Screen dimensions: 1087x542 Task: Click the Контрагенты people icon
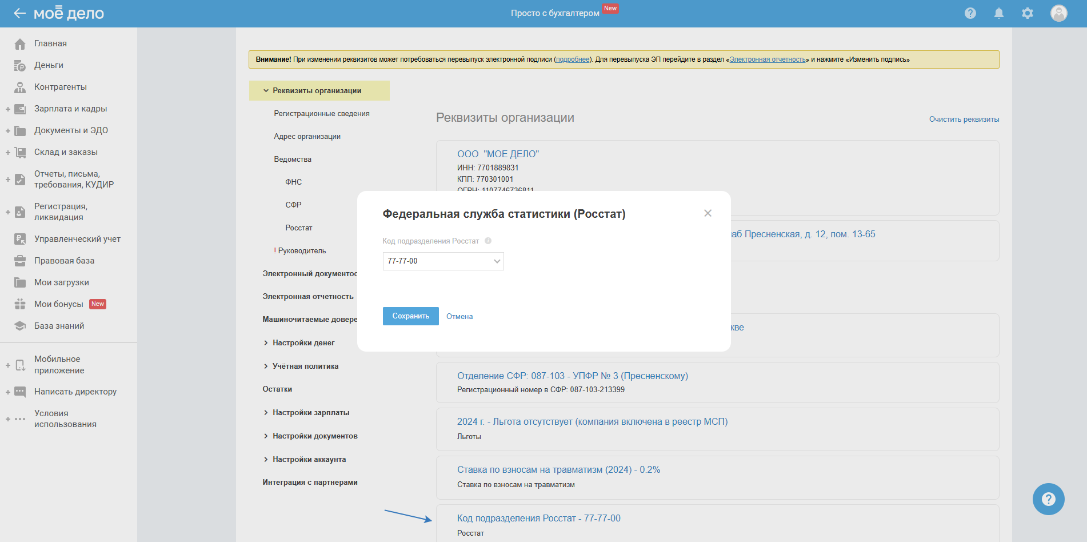click(x=20, y=87)
